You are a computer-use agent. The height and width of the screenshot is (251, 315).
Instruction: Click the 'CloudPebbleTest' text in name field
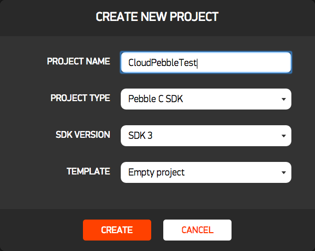click(162, 63)
